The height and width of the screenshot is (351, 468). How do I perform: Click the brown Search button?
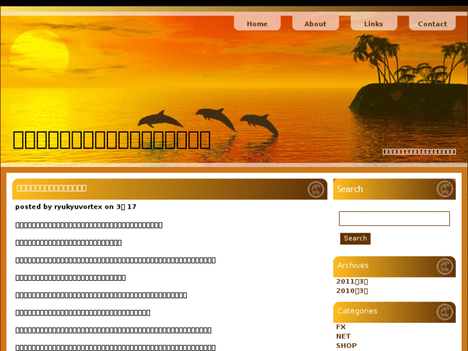click(355, 238)
